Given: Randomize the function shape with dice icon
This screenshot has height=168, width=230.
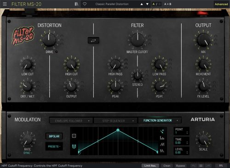Looking at the screenshot, I should pyautogui.click(x=74, y=136).
